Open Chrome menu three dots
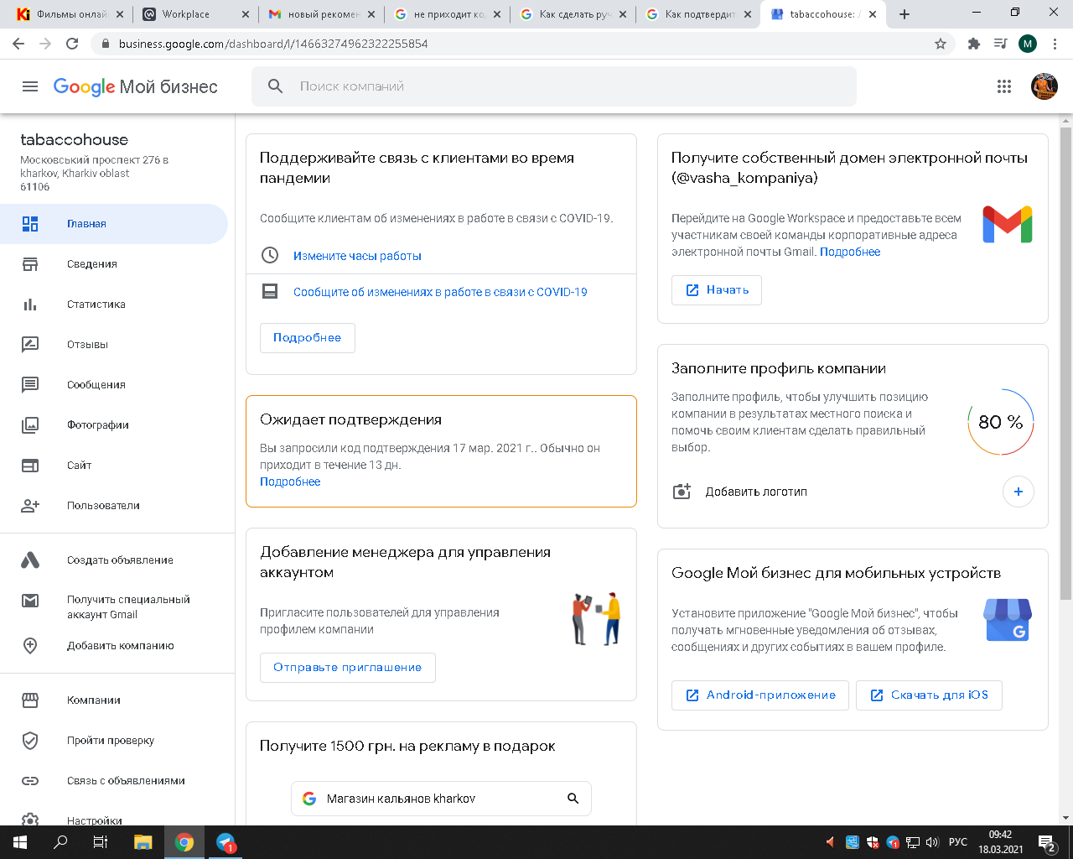 coord(1055,44)
